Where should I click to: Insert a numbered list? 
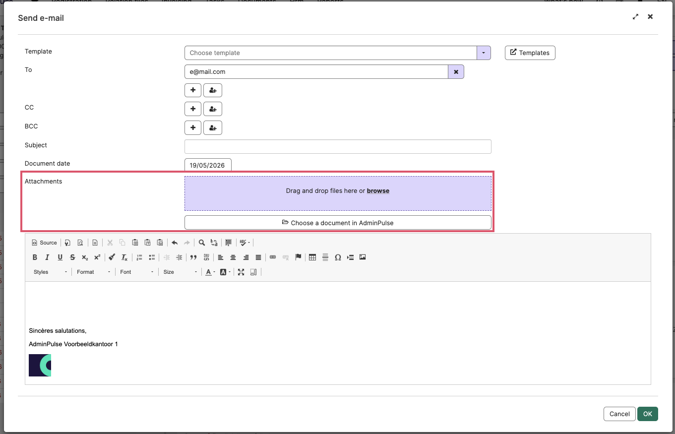139,257
